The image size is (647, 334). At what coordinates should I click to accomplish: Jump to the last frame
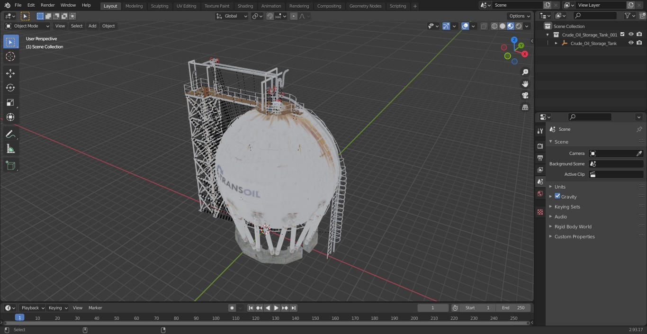[x=294, y=308]
